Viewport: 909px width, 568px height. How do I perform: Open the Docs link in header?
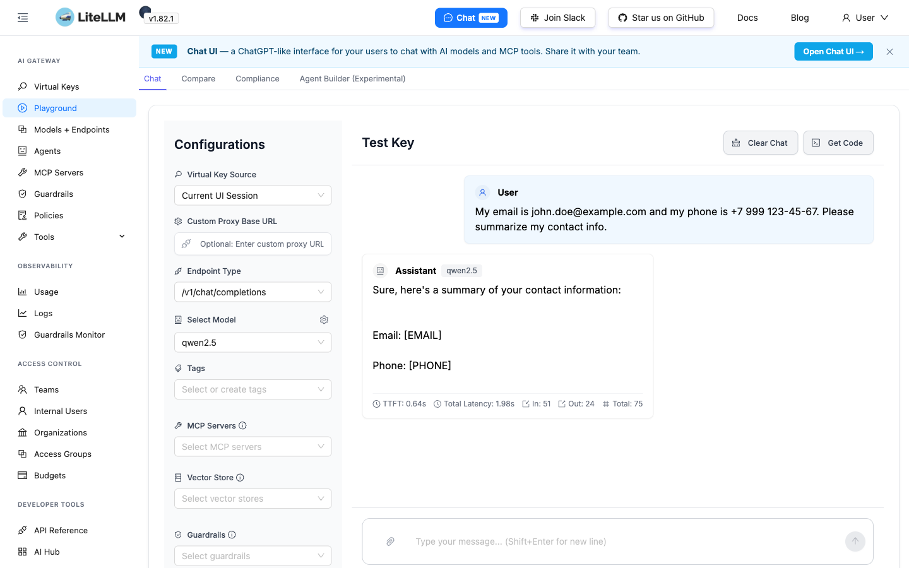click(747, 18)
